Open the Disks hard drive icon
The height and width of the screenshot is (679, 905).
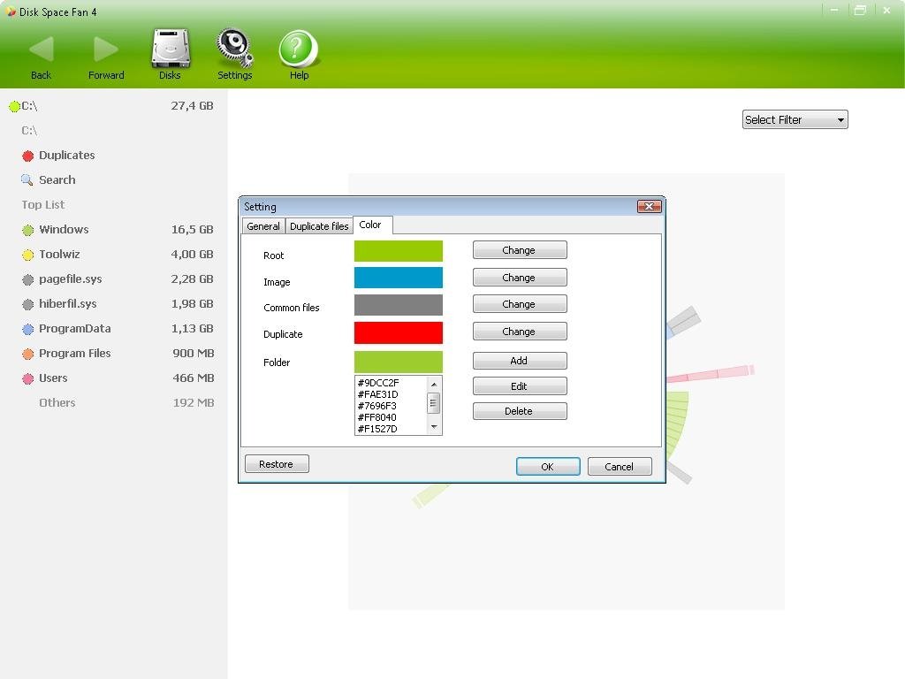pyautogui.click(x=171, y=49)
